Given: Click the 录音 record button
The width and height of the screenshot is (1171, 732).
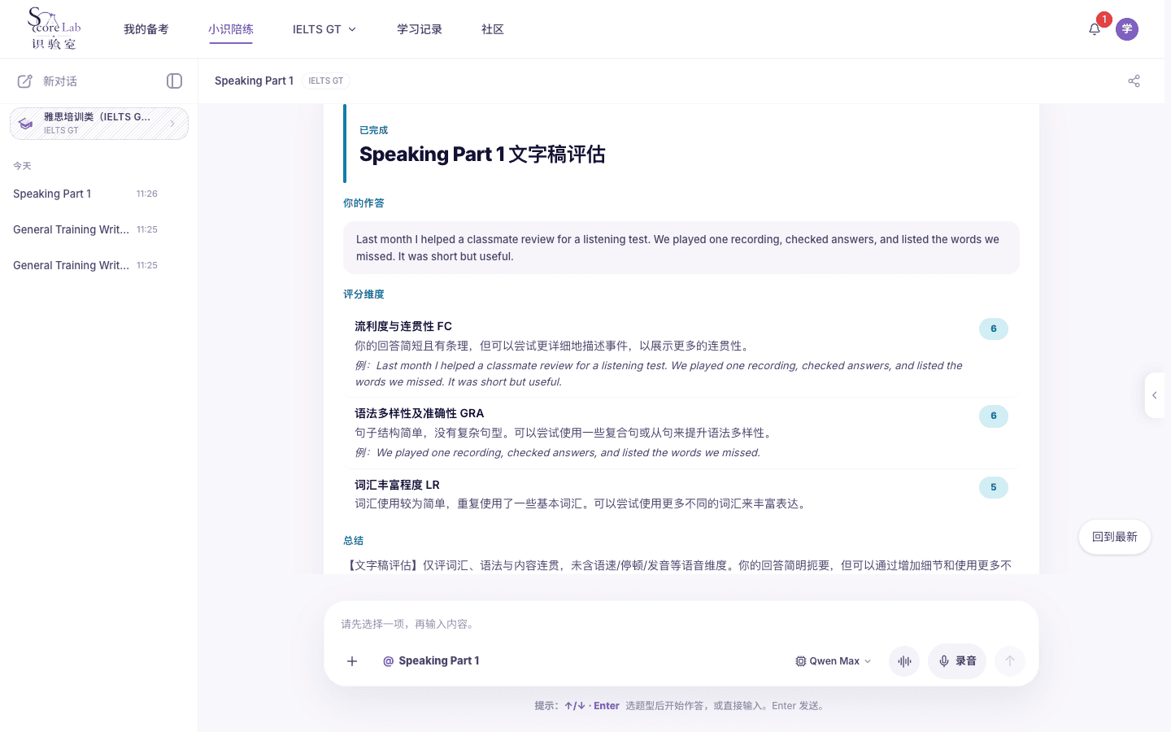Looking at the screenshot, I should point(957,661).
